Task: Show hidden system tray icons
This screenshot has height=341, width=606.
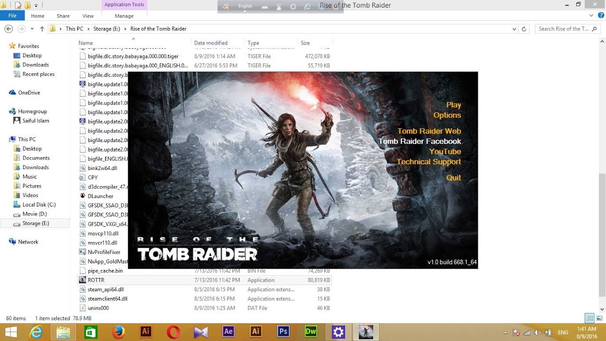Action: click(506, 332)
